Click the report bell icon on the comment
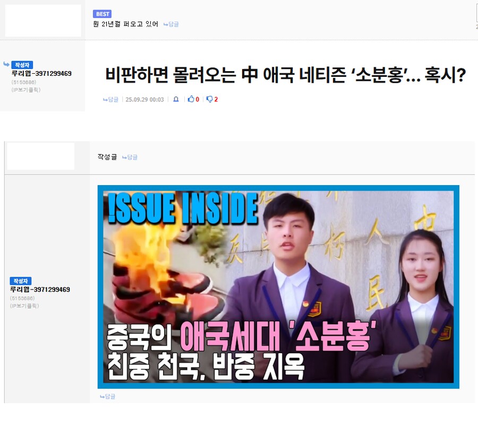The image size is (478, 446). pos(176,99)
